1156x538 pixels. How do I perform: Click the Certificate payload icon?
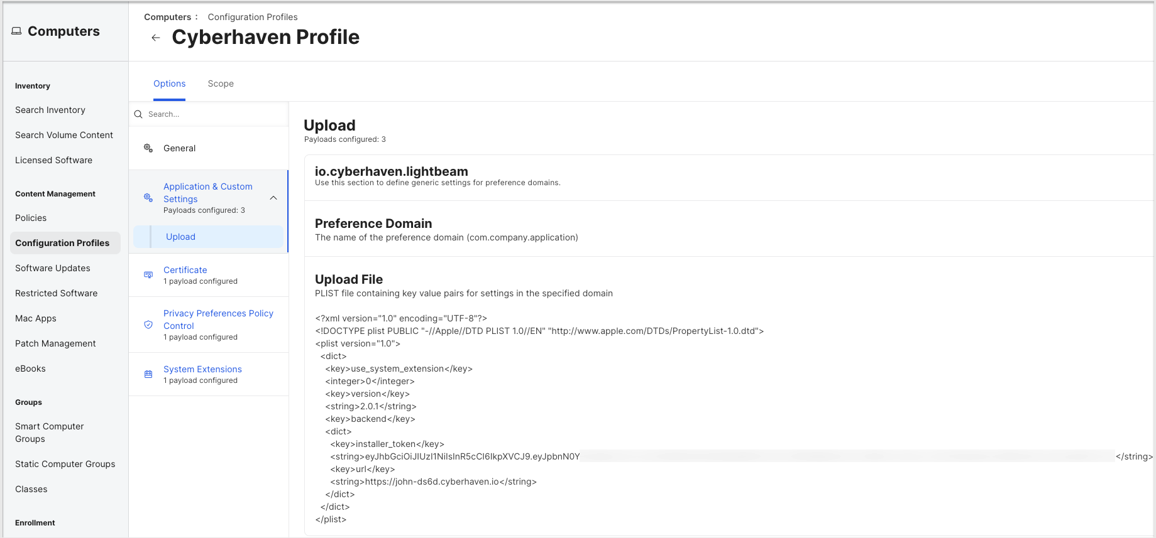point(148,275)
